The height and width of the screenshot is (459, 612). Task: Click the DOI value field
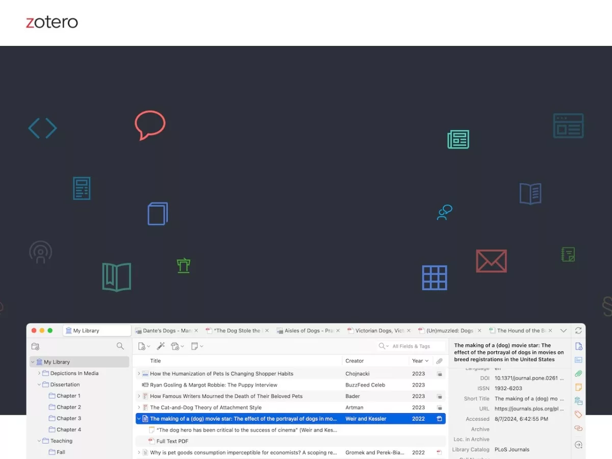(x=529, y=378)
